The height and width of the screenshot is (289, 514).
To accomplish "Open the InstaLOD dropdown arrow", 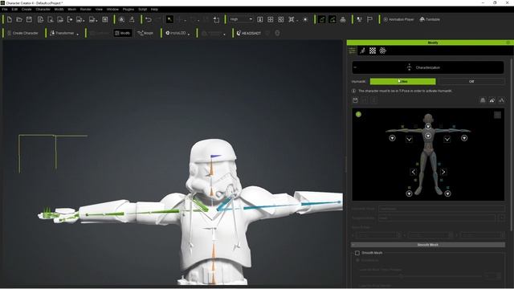I will click(x=189, y=34).
